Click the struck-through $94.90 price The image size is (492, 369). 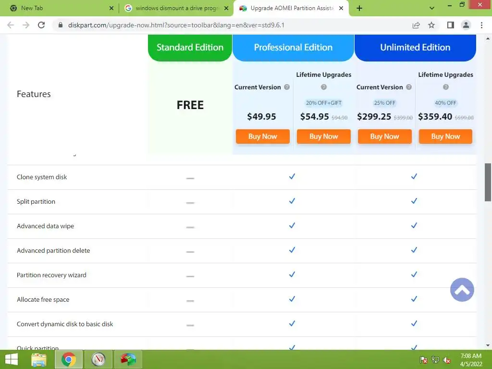340,118
